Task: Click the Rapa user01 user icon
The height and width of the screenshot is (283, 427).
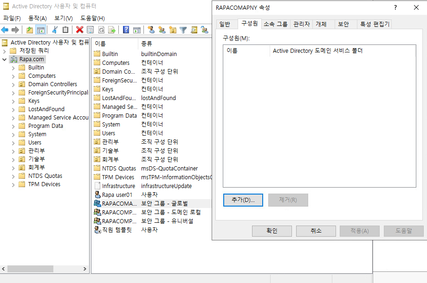Action: point(97,195)
